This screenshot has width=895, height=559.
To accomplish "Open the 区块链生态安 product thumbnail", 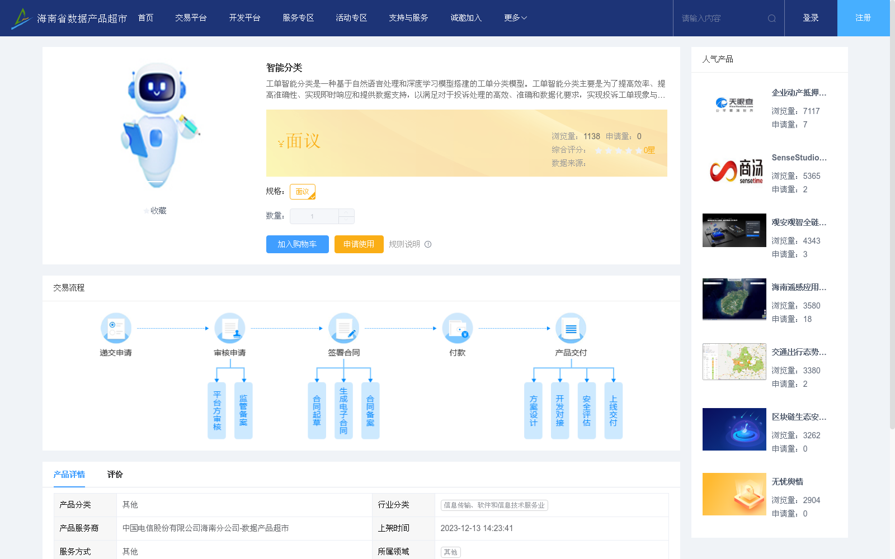I will point(734,429).
